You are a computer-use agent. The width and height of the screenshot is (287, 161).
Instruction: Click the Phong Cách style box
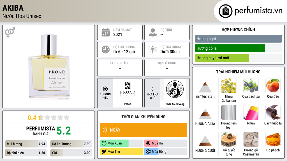tap(120, 68)
